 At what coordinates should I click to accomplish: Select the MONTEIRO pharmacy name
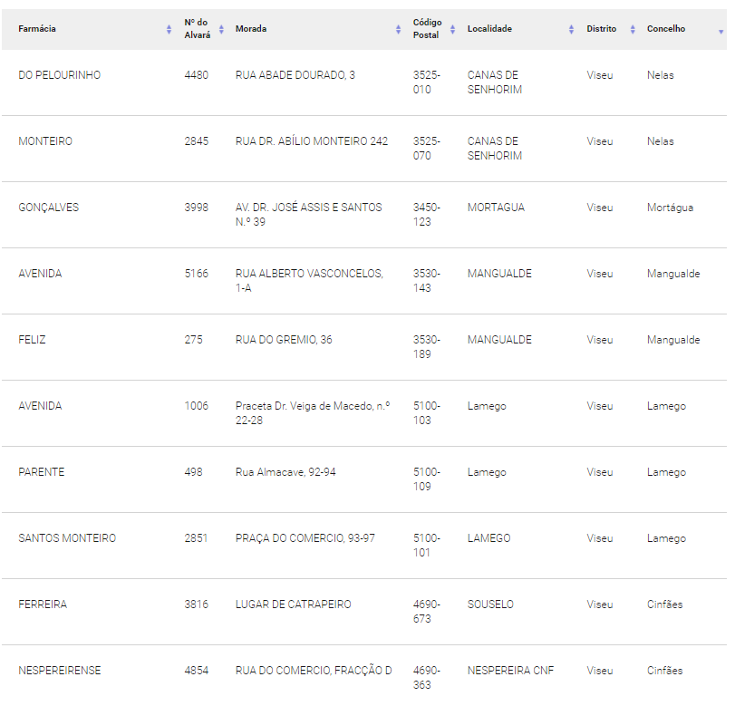(x=45, y=141)
